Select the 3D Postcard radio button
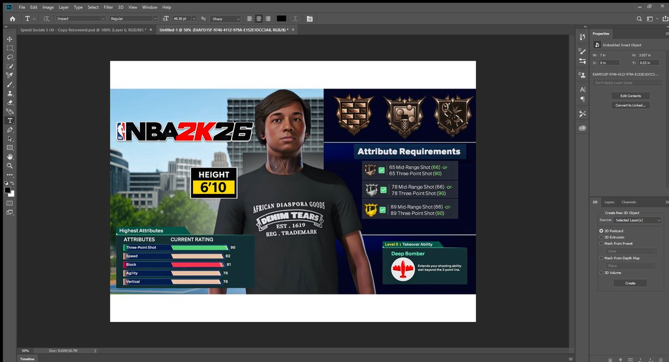Image resolution: width=669 pixels, height=362 pixels. pos(601,231)
